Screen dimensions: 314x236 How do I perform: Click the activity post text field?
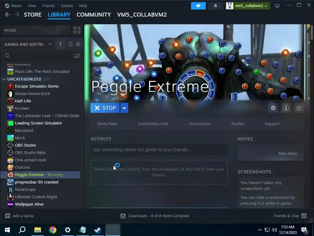point(159,150)
